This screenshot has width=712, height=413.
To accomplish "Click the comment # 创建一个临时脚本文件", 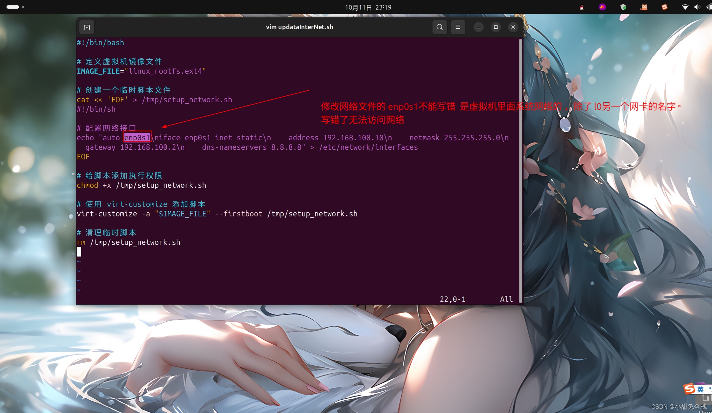I will coord(124,90).
